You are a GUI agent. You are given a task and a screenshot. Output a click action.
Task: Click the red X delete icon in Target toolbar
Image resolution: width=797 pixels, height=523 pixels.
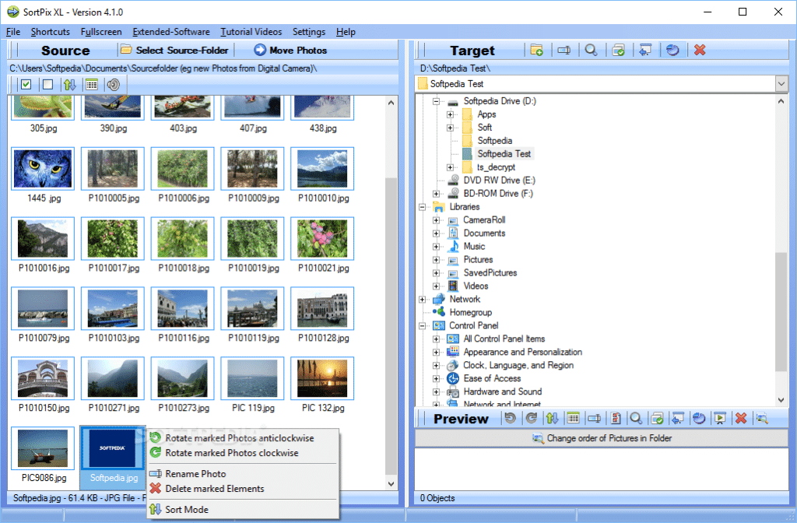point(700,50)
